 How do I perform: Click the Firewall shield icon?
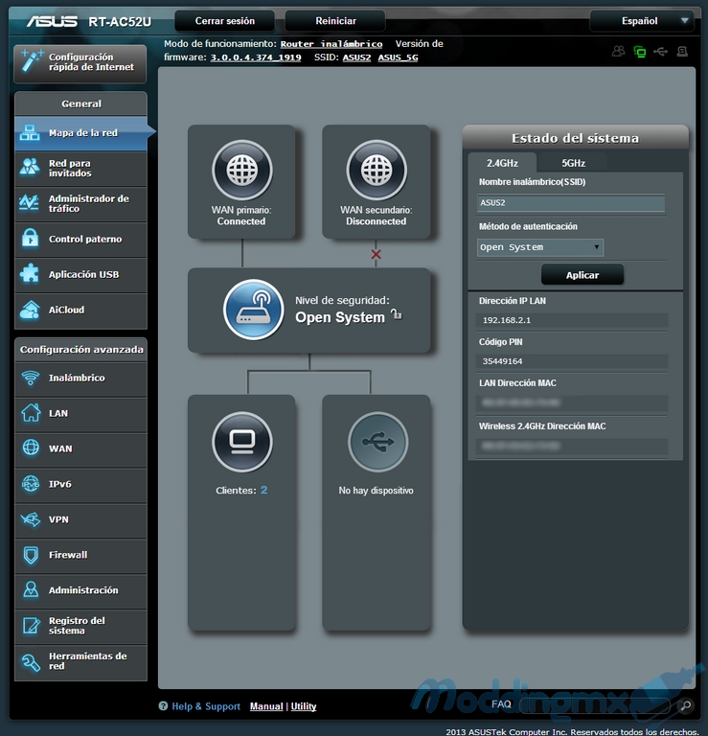click(x=31, y=555)
